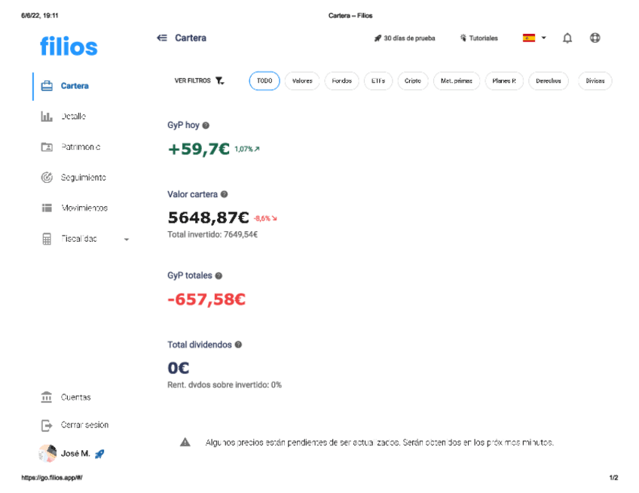
Task: Click José M. profile name
Action: [x=75, y=454]
